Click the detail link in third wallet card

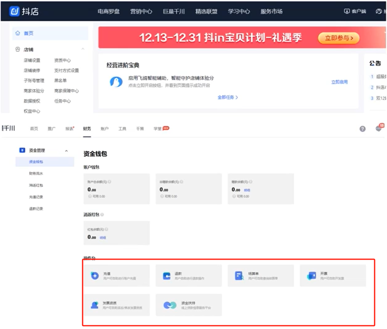click(247, 190)
